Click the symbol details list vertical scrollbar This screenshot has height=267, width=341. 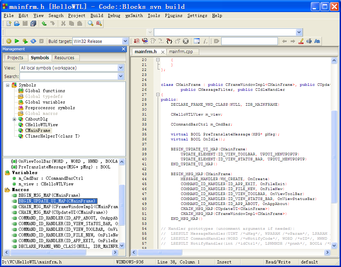[x=122, y=205]
